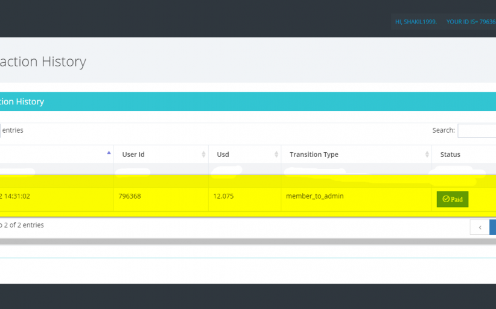
Task: Click the HI, SHAKIL1999 greeting link
Action: pyautogui.click(x=416, y=22)
